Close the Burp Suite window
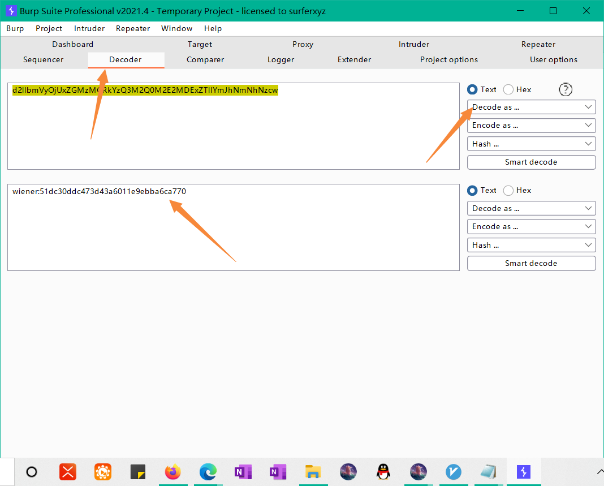This screenshot has width=604, height=486. pyautogui.click(x=586, y=11)
